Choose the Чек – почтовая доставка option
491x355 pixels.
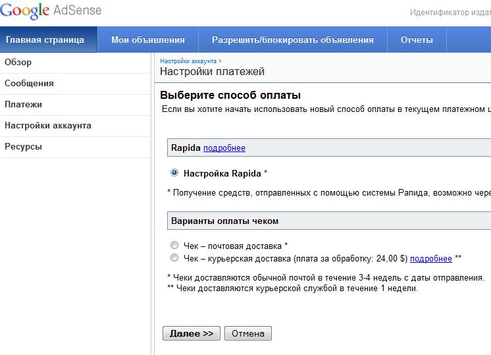(174, 246)
